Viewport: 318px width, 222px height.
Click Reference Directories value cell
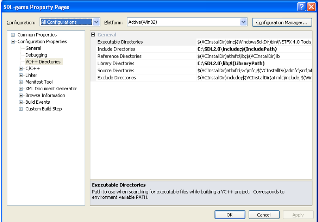pos(254,56)
